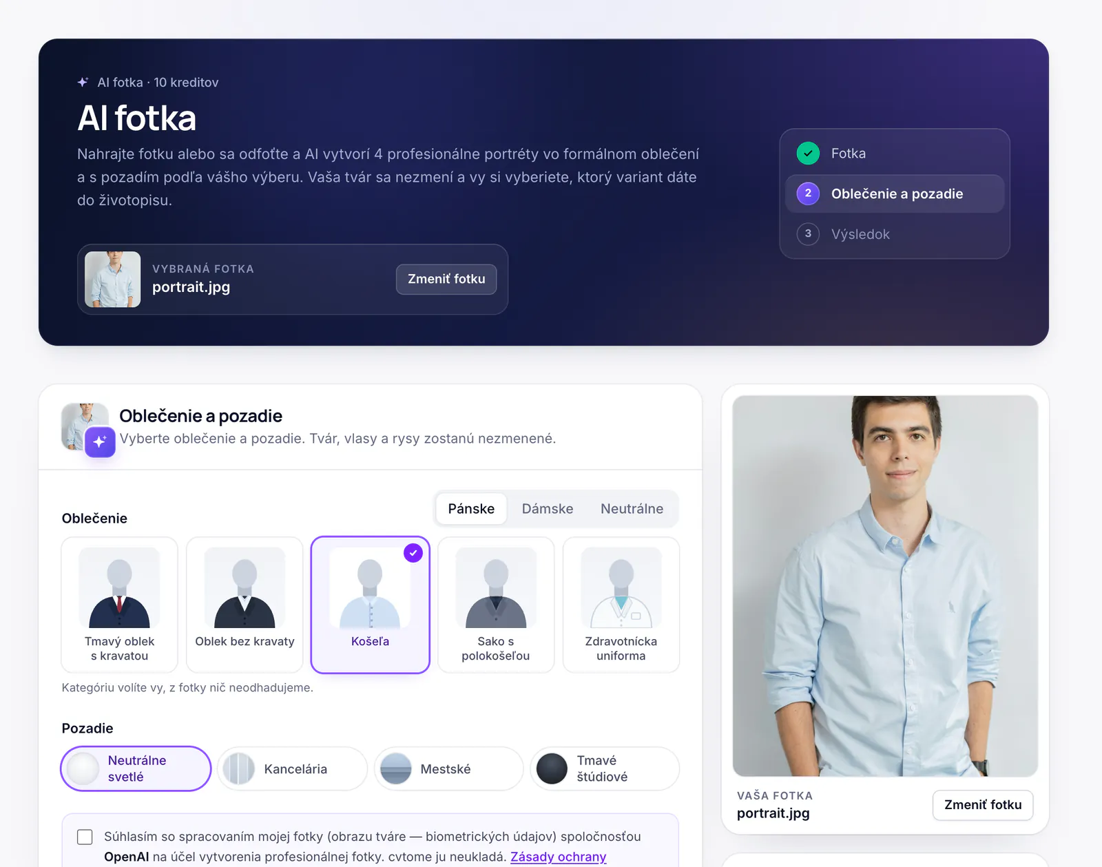Click the blazer with polo illustration

(x=496, y=587)
